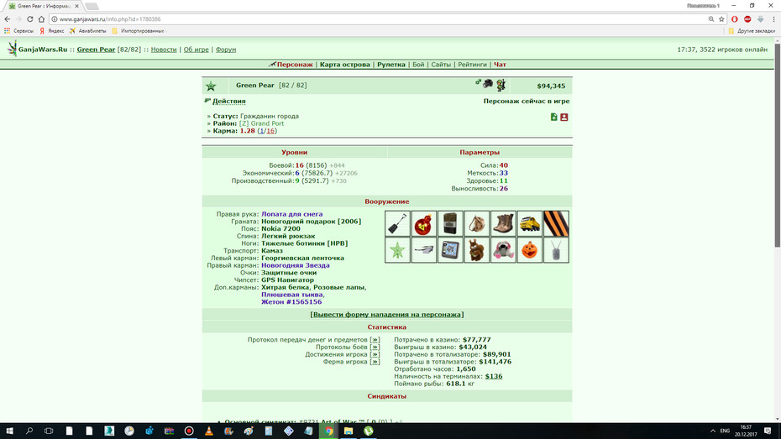This screenshot has height=439, width=781.
Task: Open the Бой menu item
Action: [418, 65]
